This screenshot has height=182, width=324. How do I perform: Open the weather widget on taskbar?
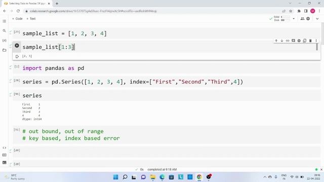click(x=15, y=177)
